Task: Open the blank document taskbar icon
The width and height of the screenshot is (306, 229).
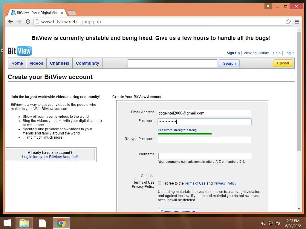Action: 42,223
